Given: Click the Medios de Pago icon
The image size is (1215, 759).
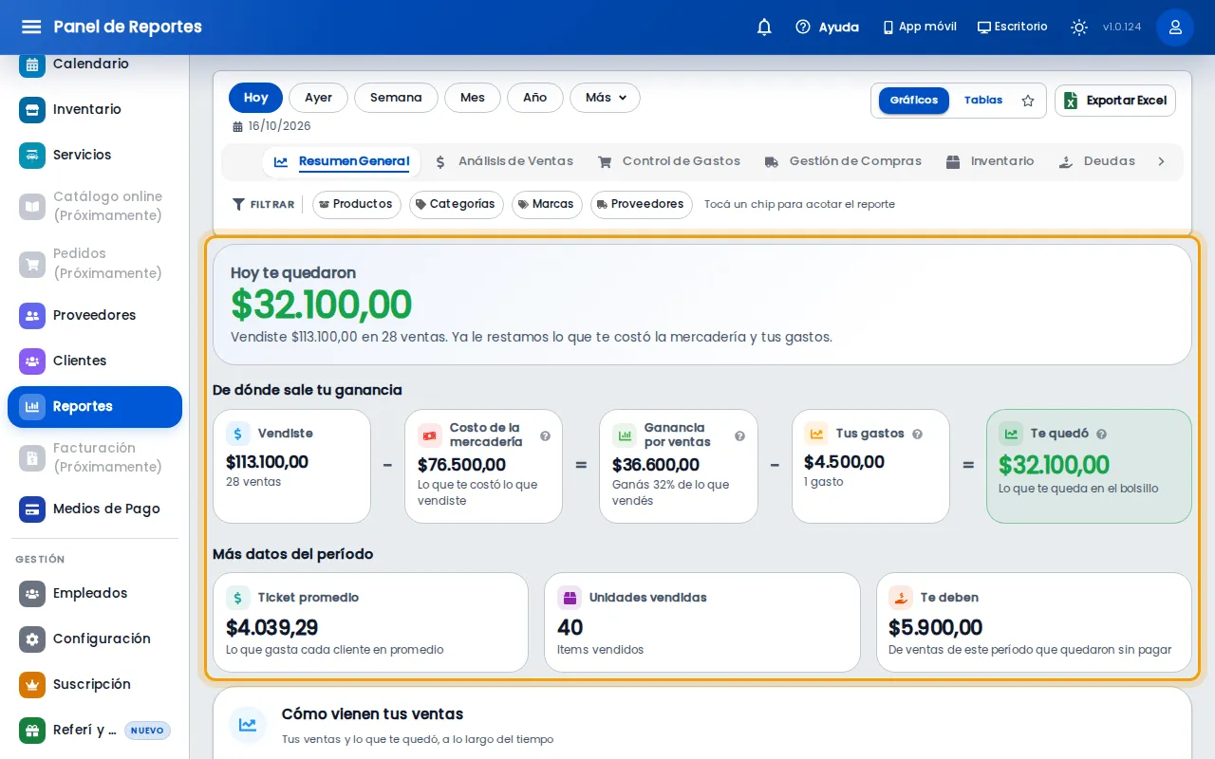Looking at the screenshot, I should click(x=32, y=509).
